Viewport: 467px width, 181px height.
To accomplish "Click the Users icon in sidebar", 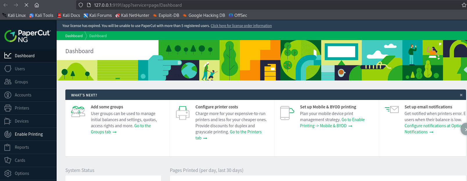I will [8, 69].
